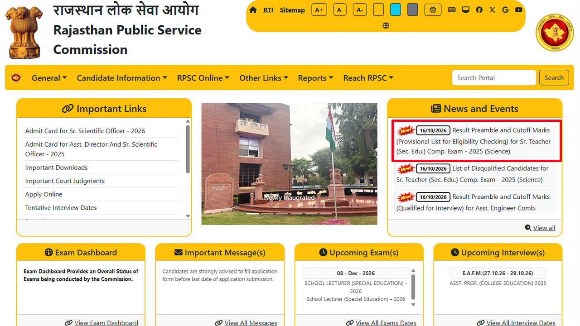The width and height of the screenshot is (580, 326).
Task: Open the RTI link
Action: pyautogui.click(x=268, y=10)
